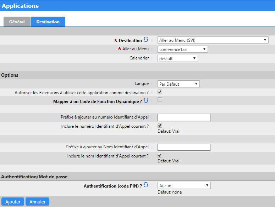Click the Langue label
Image resolution: width=275 pixels, height=207 pixels.
142,84
